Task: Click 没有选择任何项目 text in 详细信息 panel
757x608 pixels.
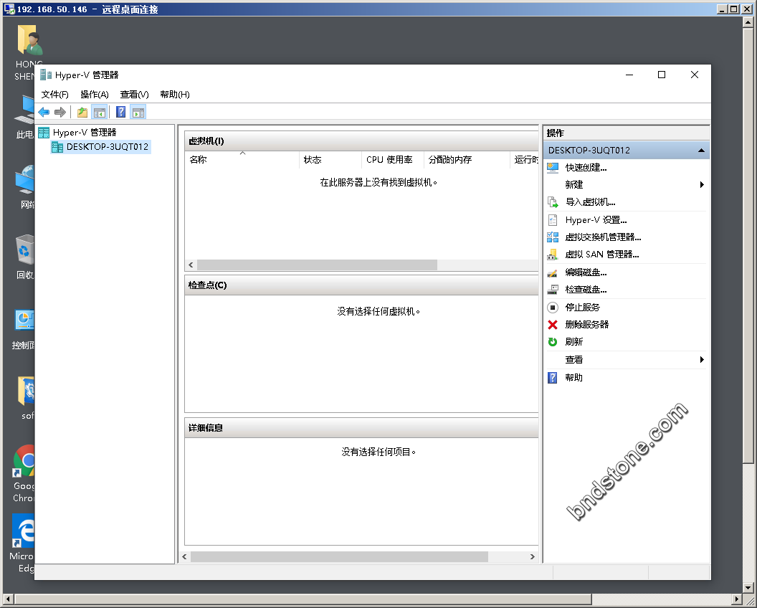Action: pyautogui.click(x=378, y=452)
